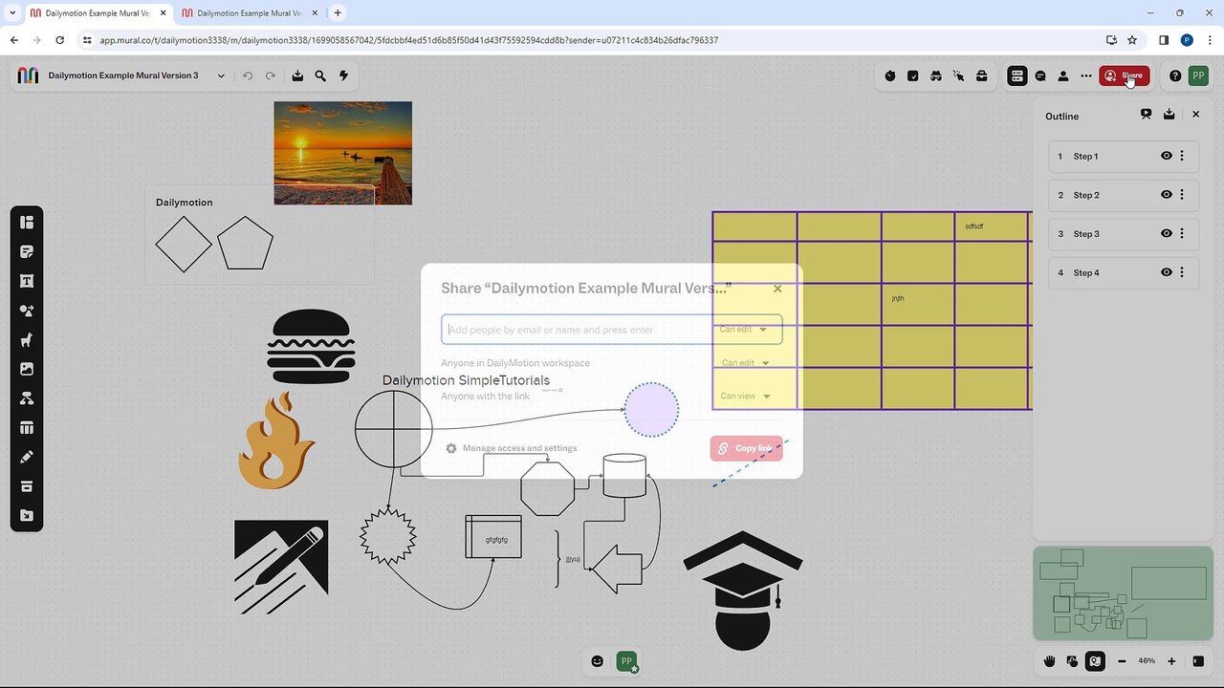Screen dimensions: 1224x688
Task: Open the Comments panel icon
Action: coord(1040,75)
